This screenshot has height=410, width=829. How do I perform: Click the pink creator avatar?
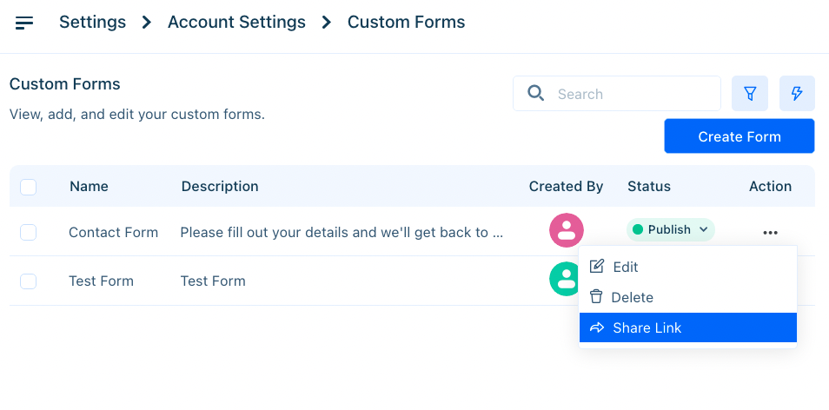[x=567, y=230]
